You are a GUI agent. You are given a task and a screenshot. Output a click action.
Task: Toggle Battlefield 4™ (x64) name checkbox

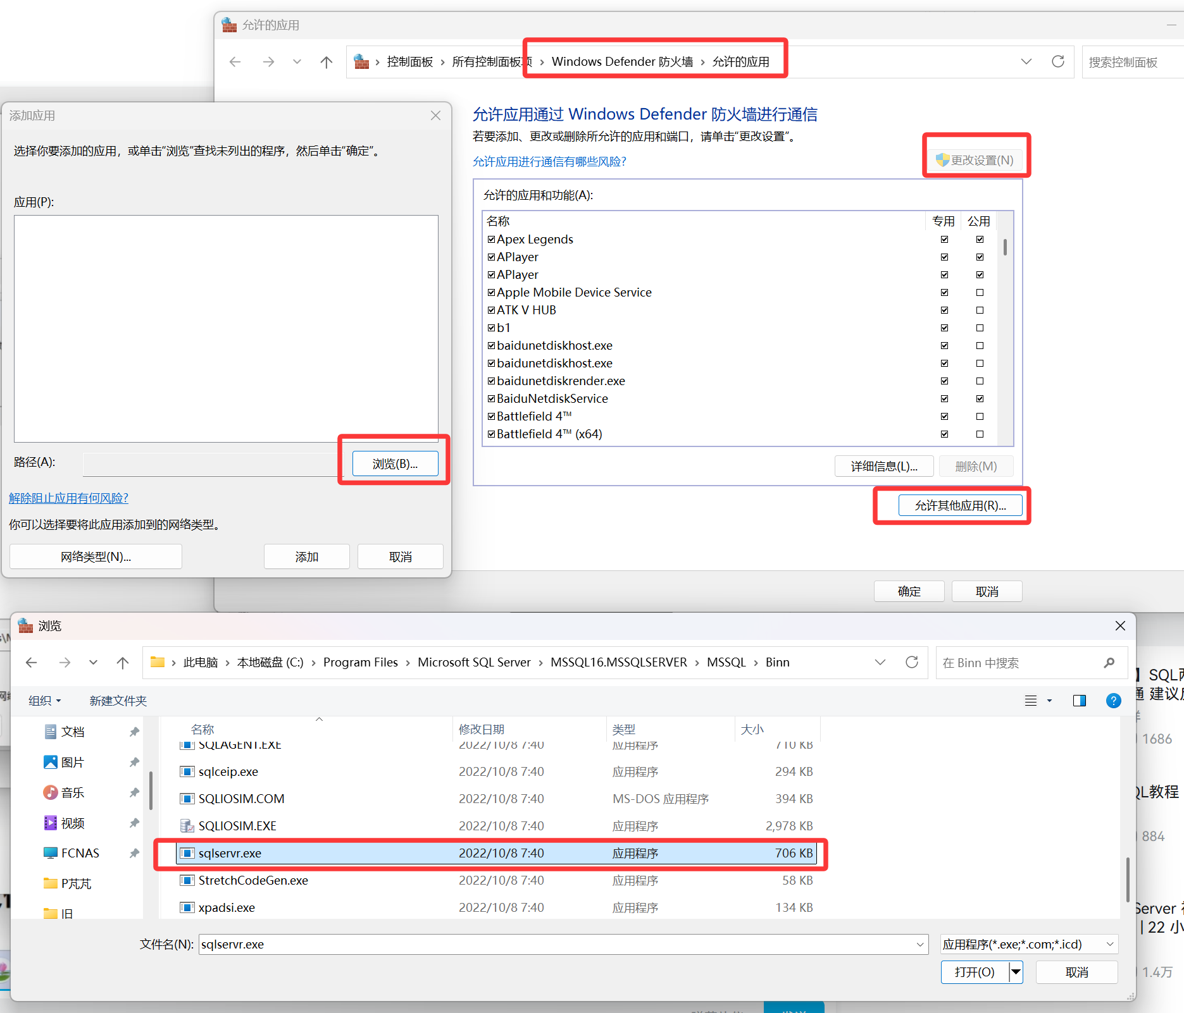(491, 434)
